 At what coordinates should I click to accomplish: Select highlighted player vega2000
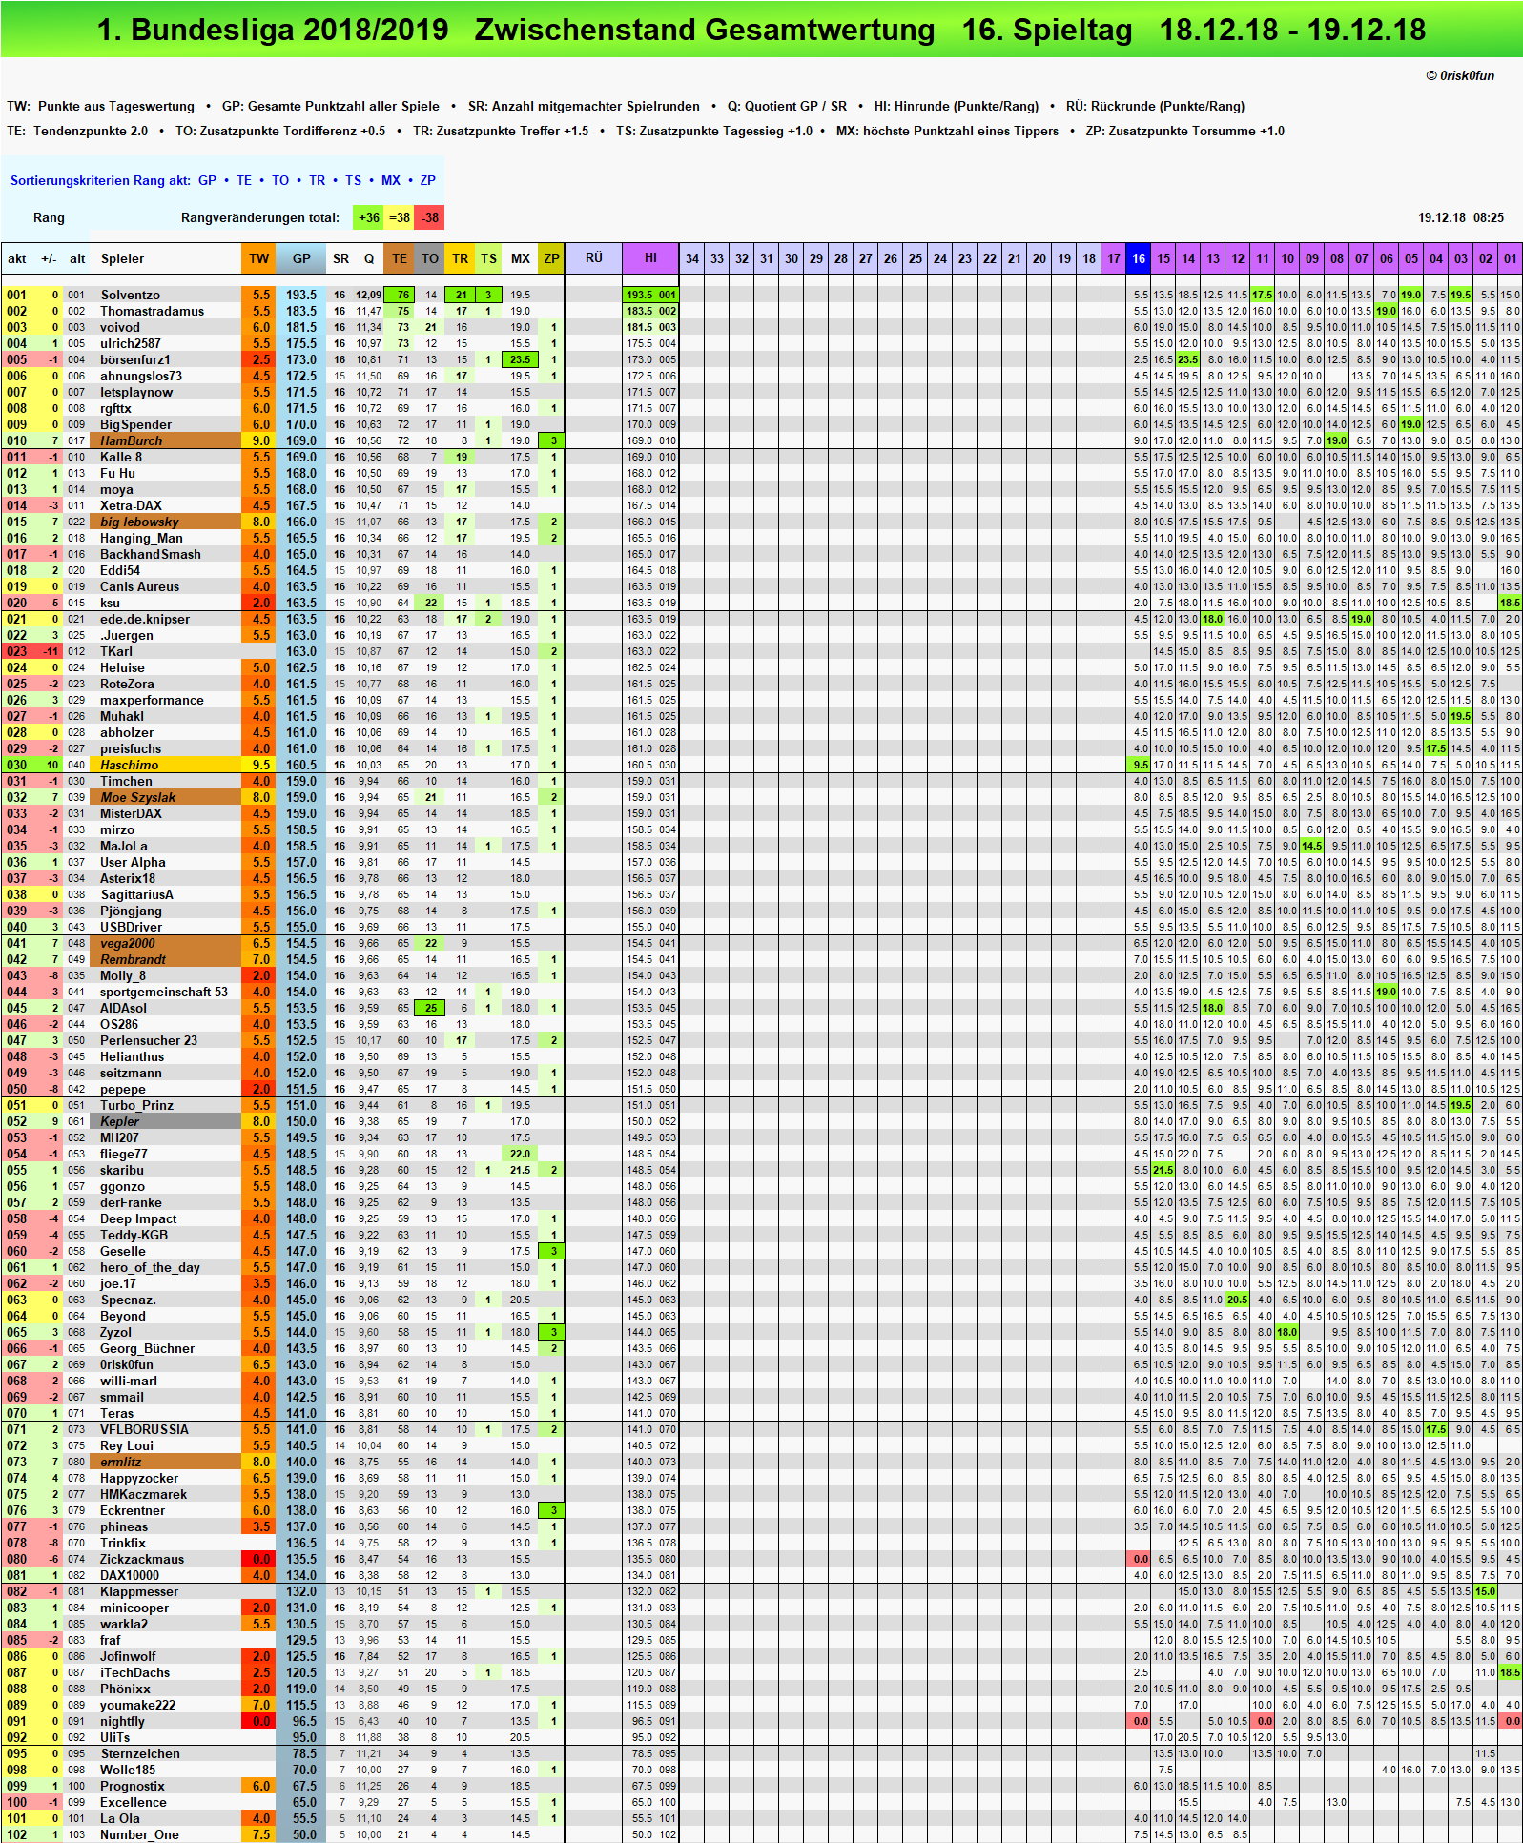(128, 943)
